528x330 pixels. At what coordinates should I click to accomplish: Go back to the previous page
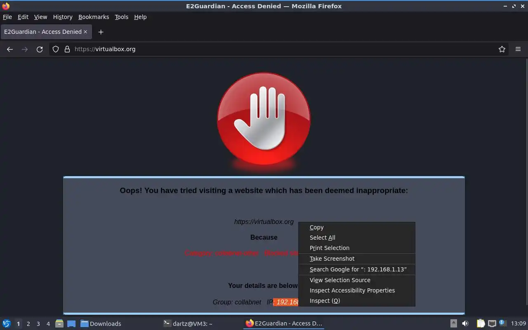click(10, 49)
